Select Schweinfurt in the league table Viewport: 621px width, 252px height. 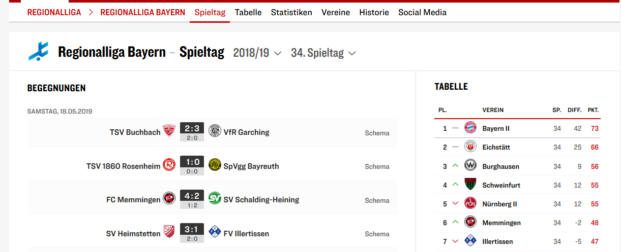501,185
